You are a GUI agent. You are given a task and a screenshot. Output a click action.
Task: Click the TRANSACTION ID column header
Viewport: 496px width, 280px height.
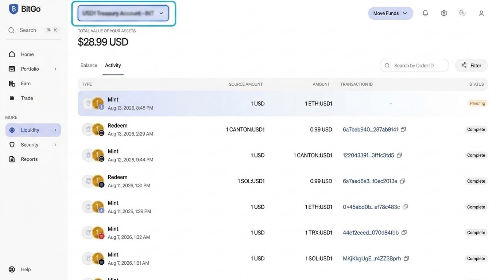click(356, 84)
